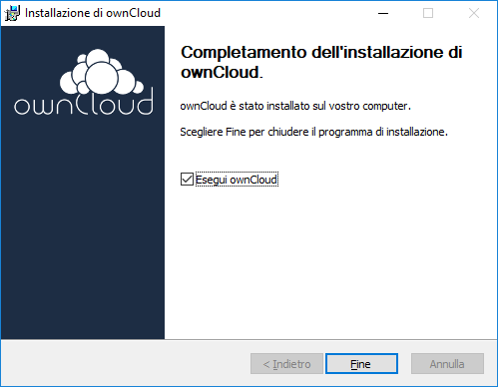The height and width of the screenshot is (387, 498).
Task: Click the ownCloud cloud logo graphic
Action: [x=102, y=72]
